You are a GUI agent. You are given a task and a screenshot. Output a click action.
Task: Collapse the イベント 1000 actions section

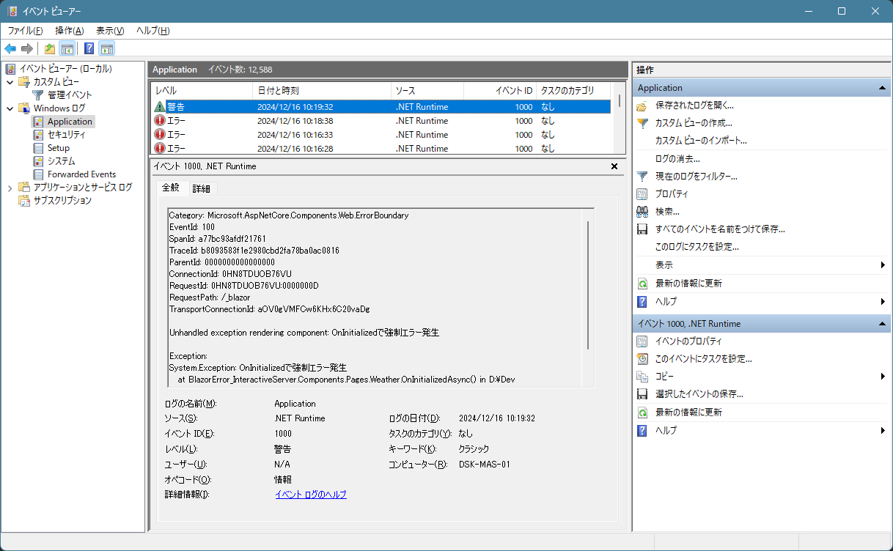pyautogui.click(x=882, y=324)
